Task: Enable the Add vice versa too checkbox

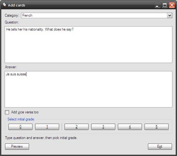Action: 7,112
